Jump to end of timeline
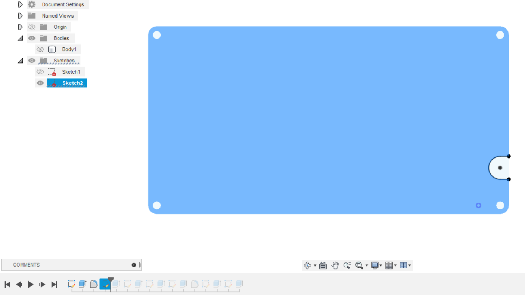525x295 pixels. (54, 284)
